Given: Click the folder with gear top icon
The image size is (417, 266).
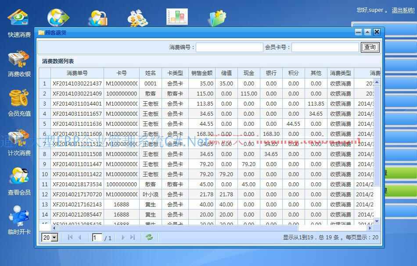Looking at the screenshot, I should 217,18.
